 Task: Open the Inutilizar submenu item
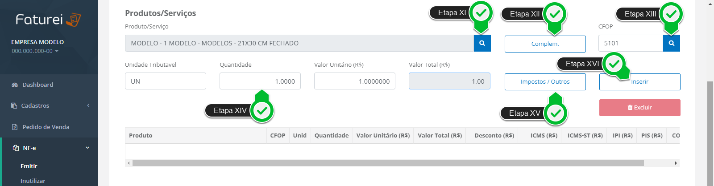(33, 181)
